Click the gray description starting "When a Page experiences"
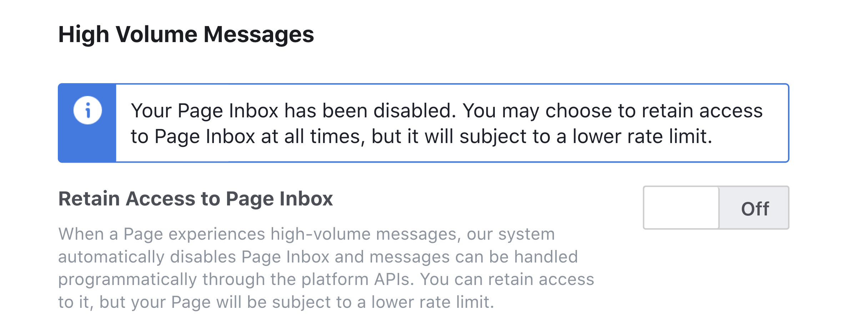Screen dimensions: 849x331 pyautogui.click(x=306, y=234)
